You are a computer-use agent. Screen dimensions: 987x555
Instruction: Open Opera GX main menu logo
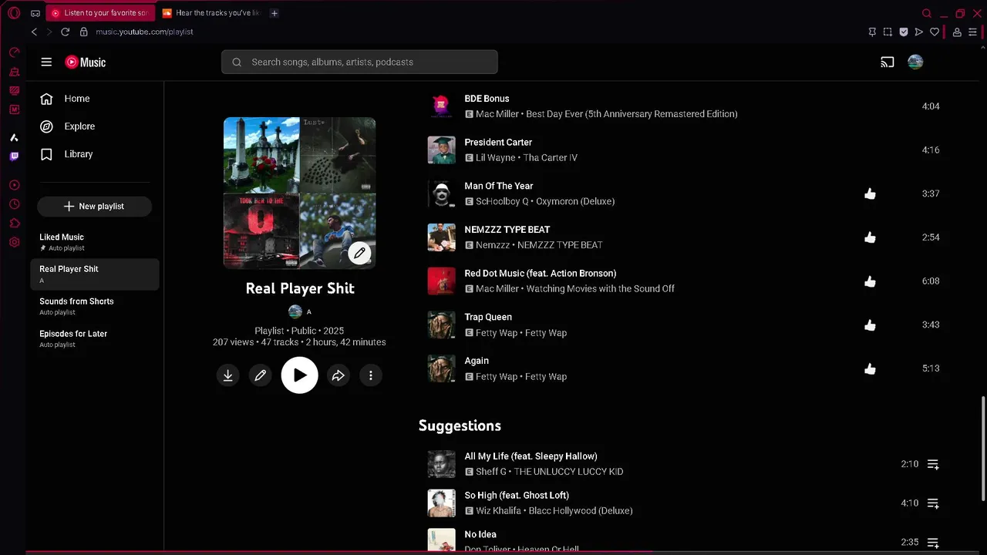click(x=14, y=13)
